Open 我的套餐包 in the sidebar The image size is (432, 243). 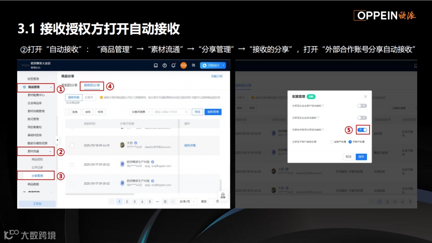(x=34, y=127)
